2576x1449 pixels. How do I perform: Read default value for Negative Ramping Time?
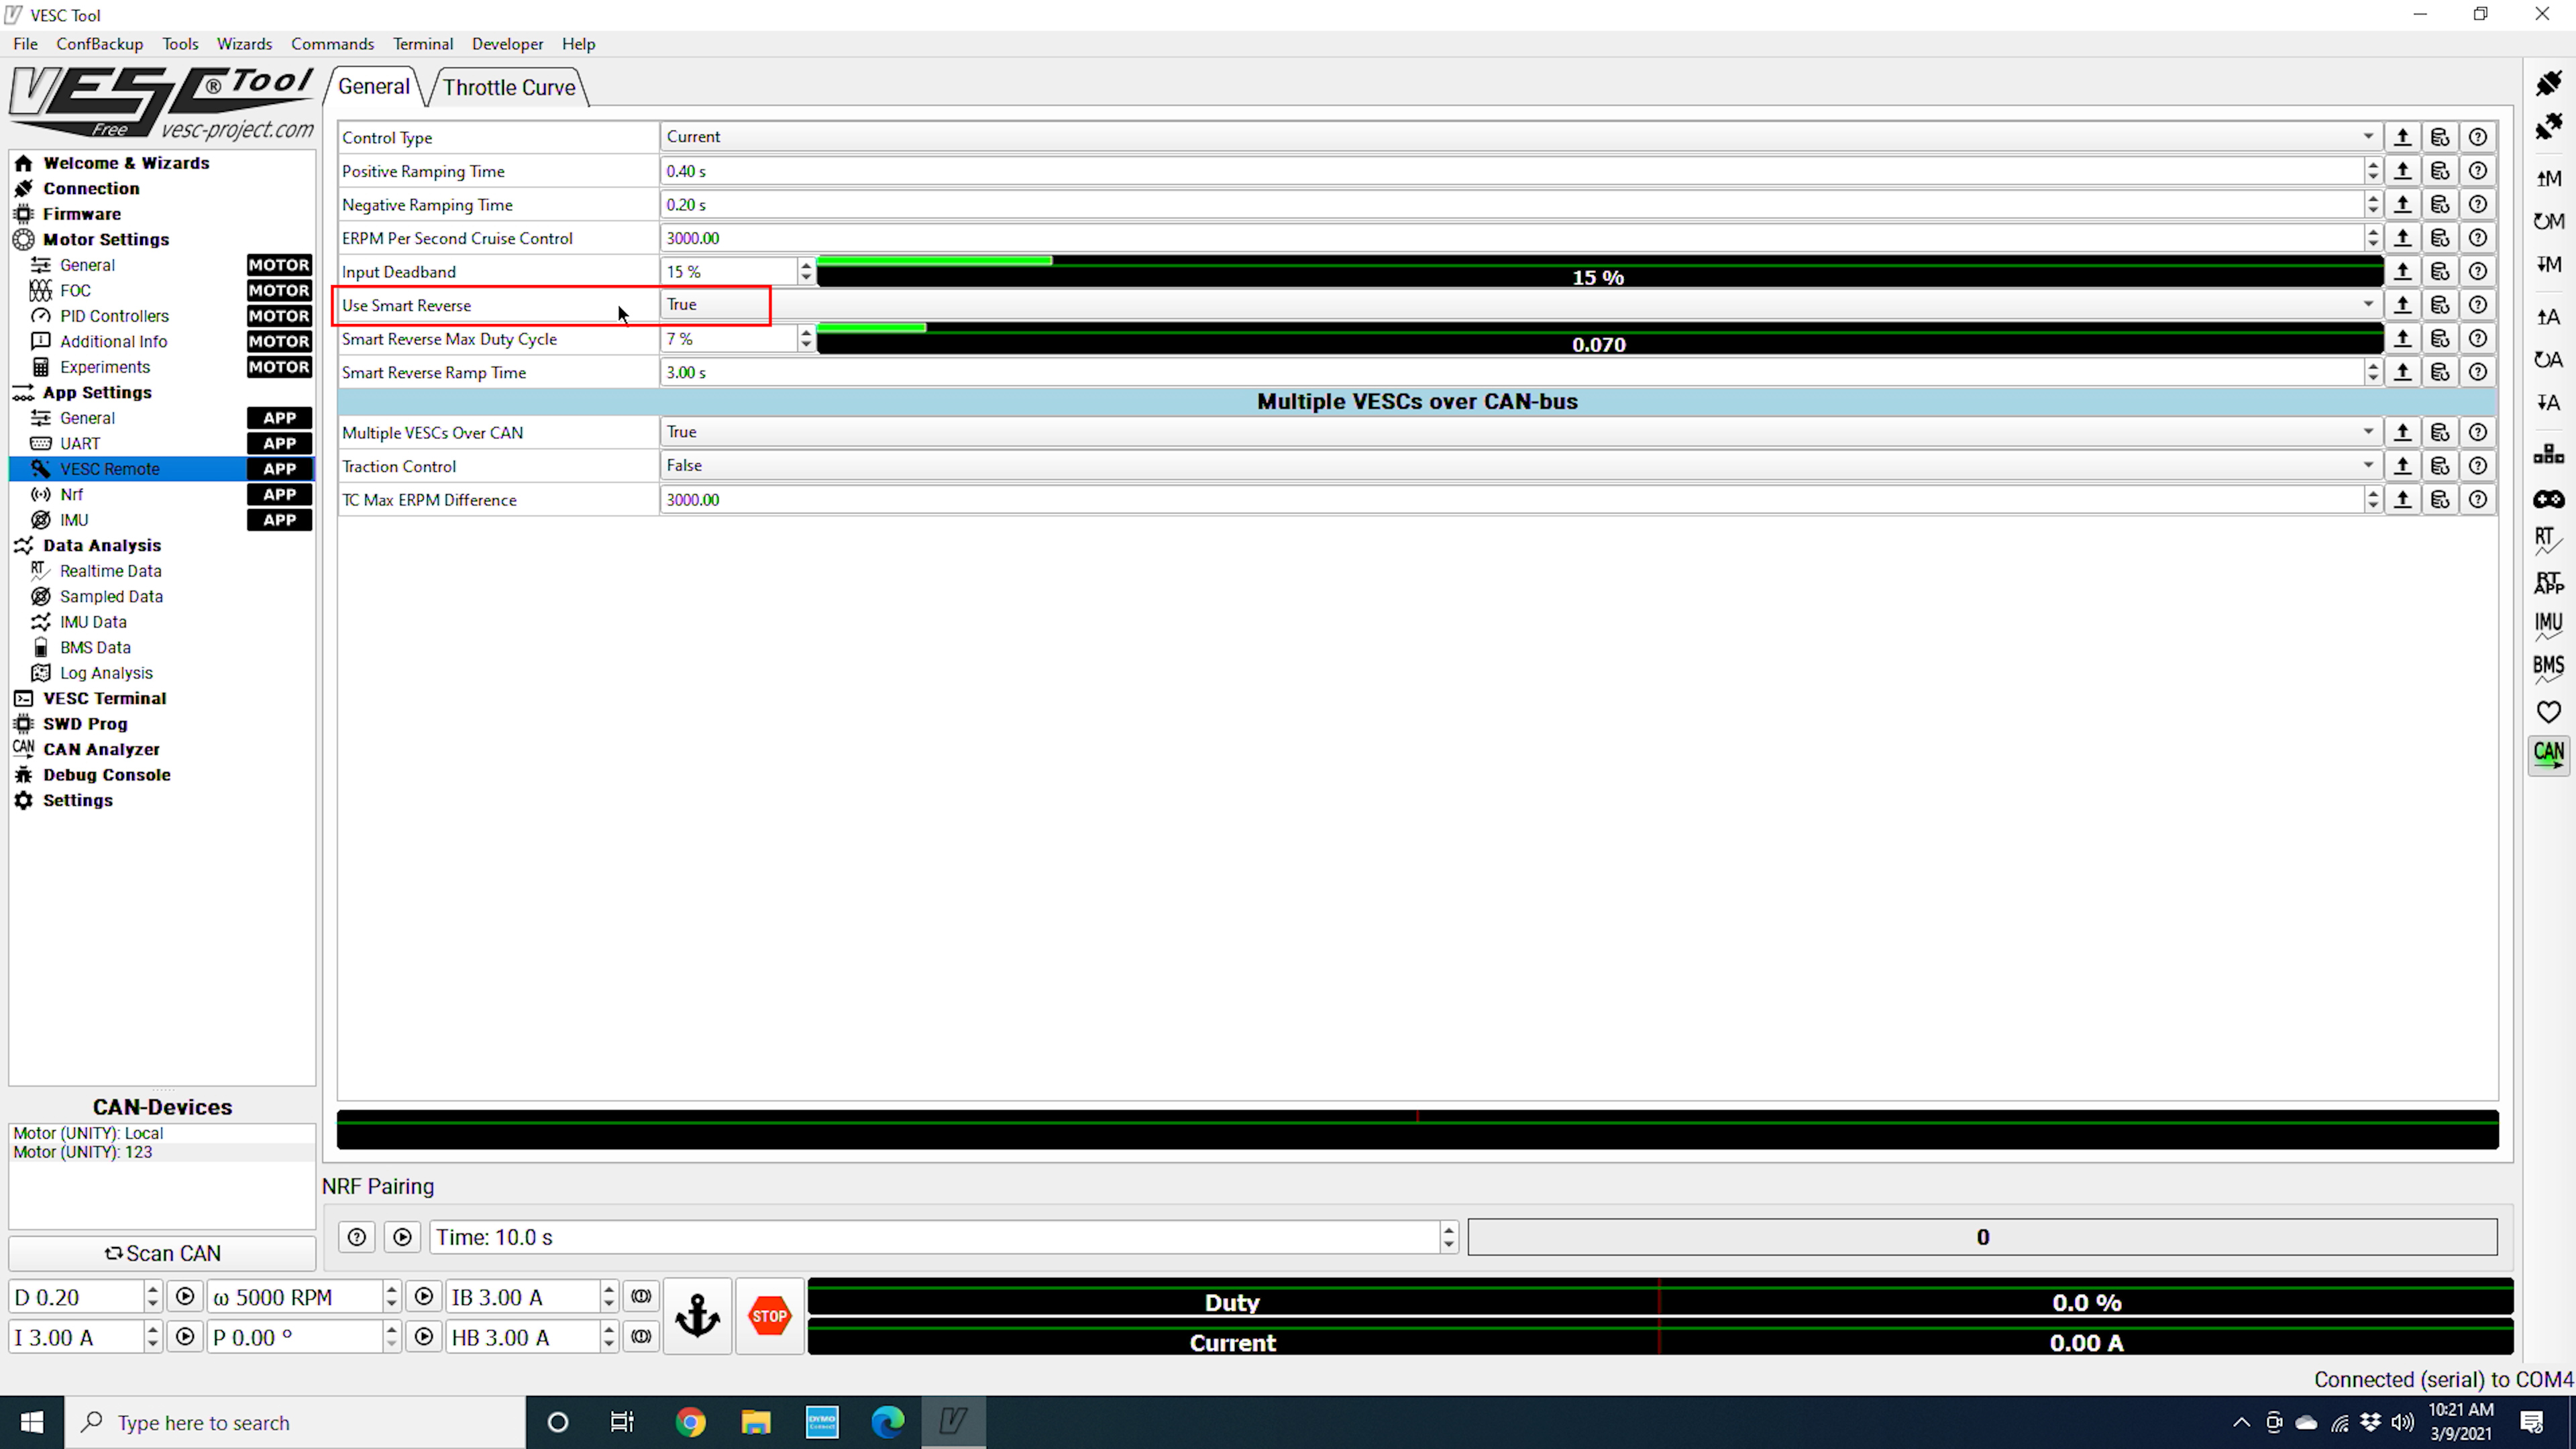(2440, 204)
